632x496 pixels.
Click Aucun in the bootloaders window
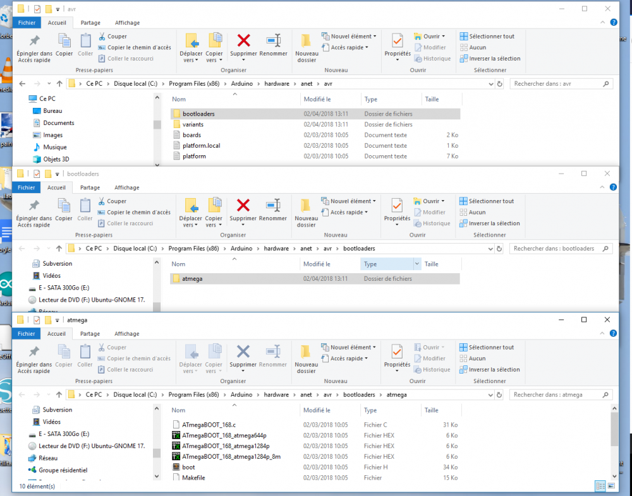tap(472, 212)
